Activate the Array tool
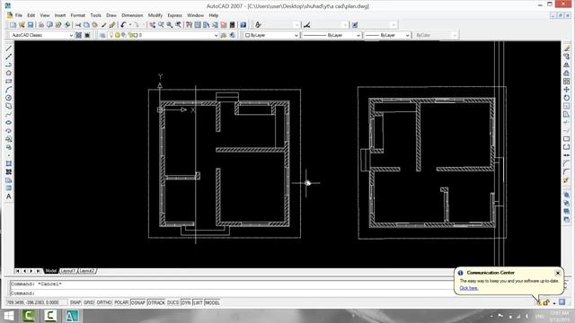Screen dimensions: 575x323 pyautogui.click(x=567, y=82)
